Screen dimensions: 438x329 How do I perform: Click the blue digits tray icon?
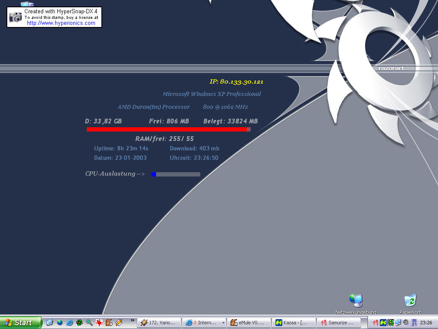(414, 323)
